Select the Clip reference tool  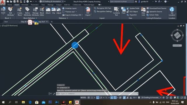click(x=53, y=11)
